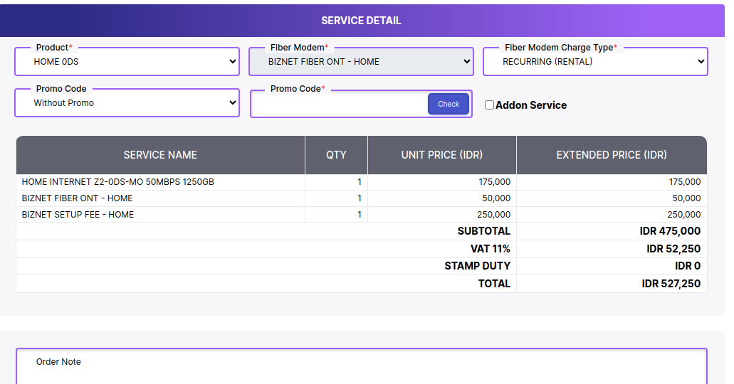Click the Promo Code text input field

point(340,104)
